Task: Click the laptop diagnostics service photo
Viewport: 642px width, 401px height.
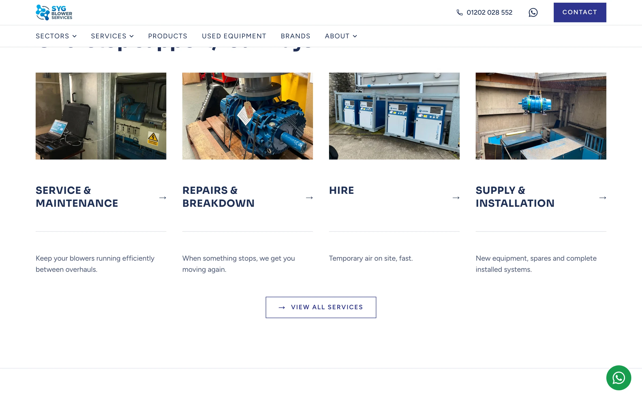Action: tap(101, 116)
